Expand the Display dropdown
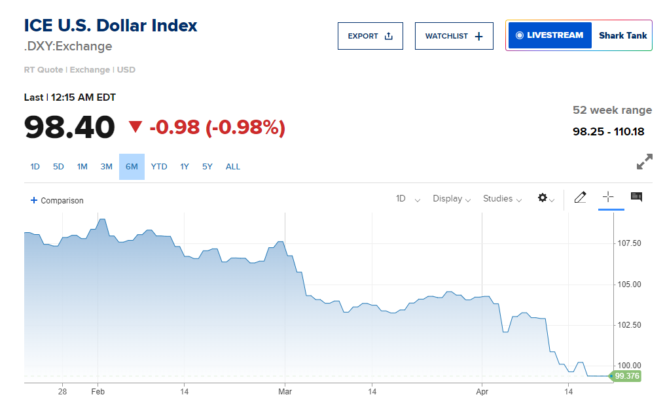 [452, 199]
